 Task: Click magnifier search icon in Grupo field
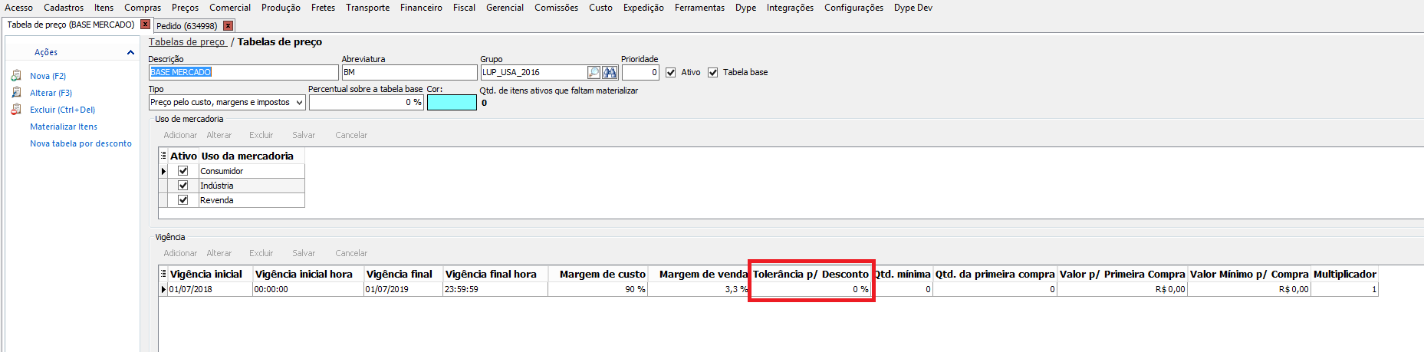(594, 72)
